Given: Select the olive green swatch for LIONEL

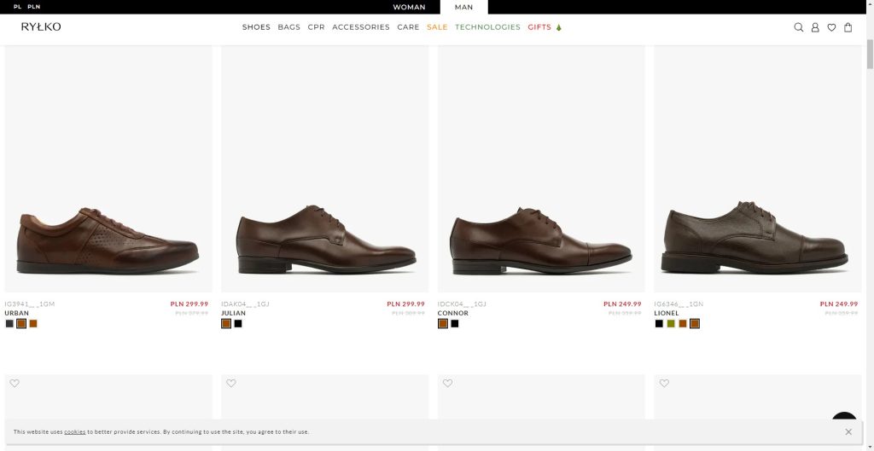Looking at the screenshot, I should tap(671, 324).
